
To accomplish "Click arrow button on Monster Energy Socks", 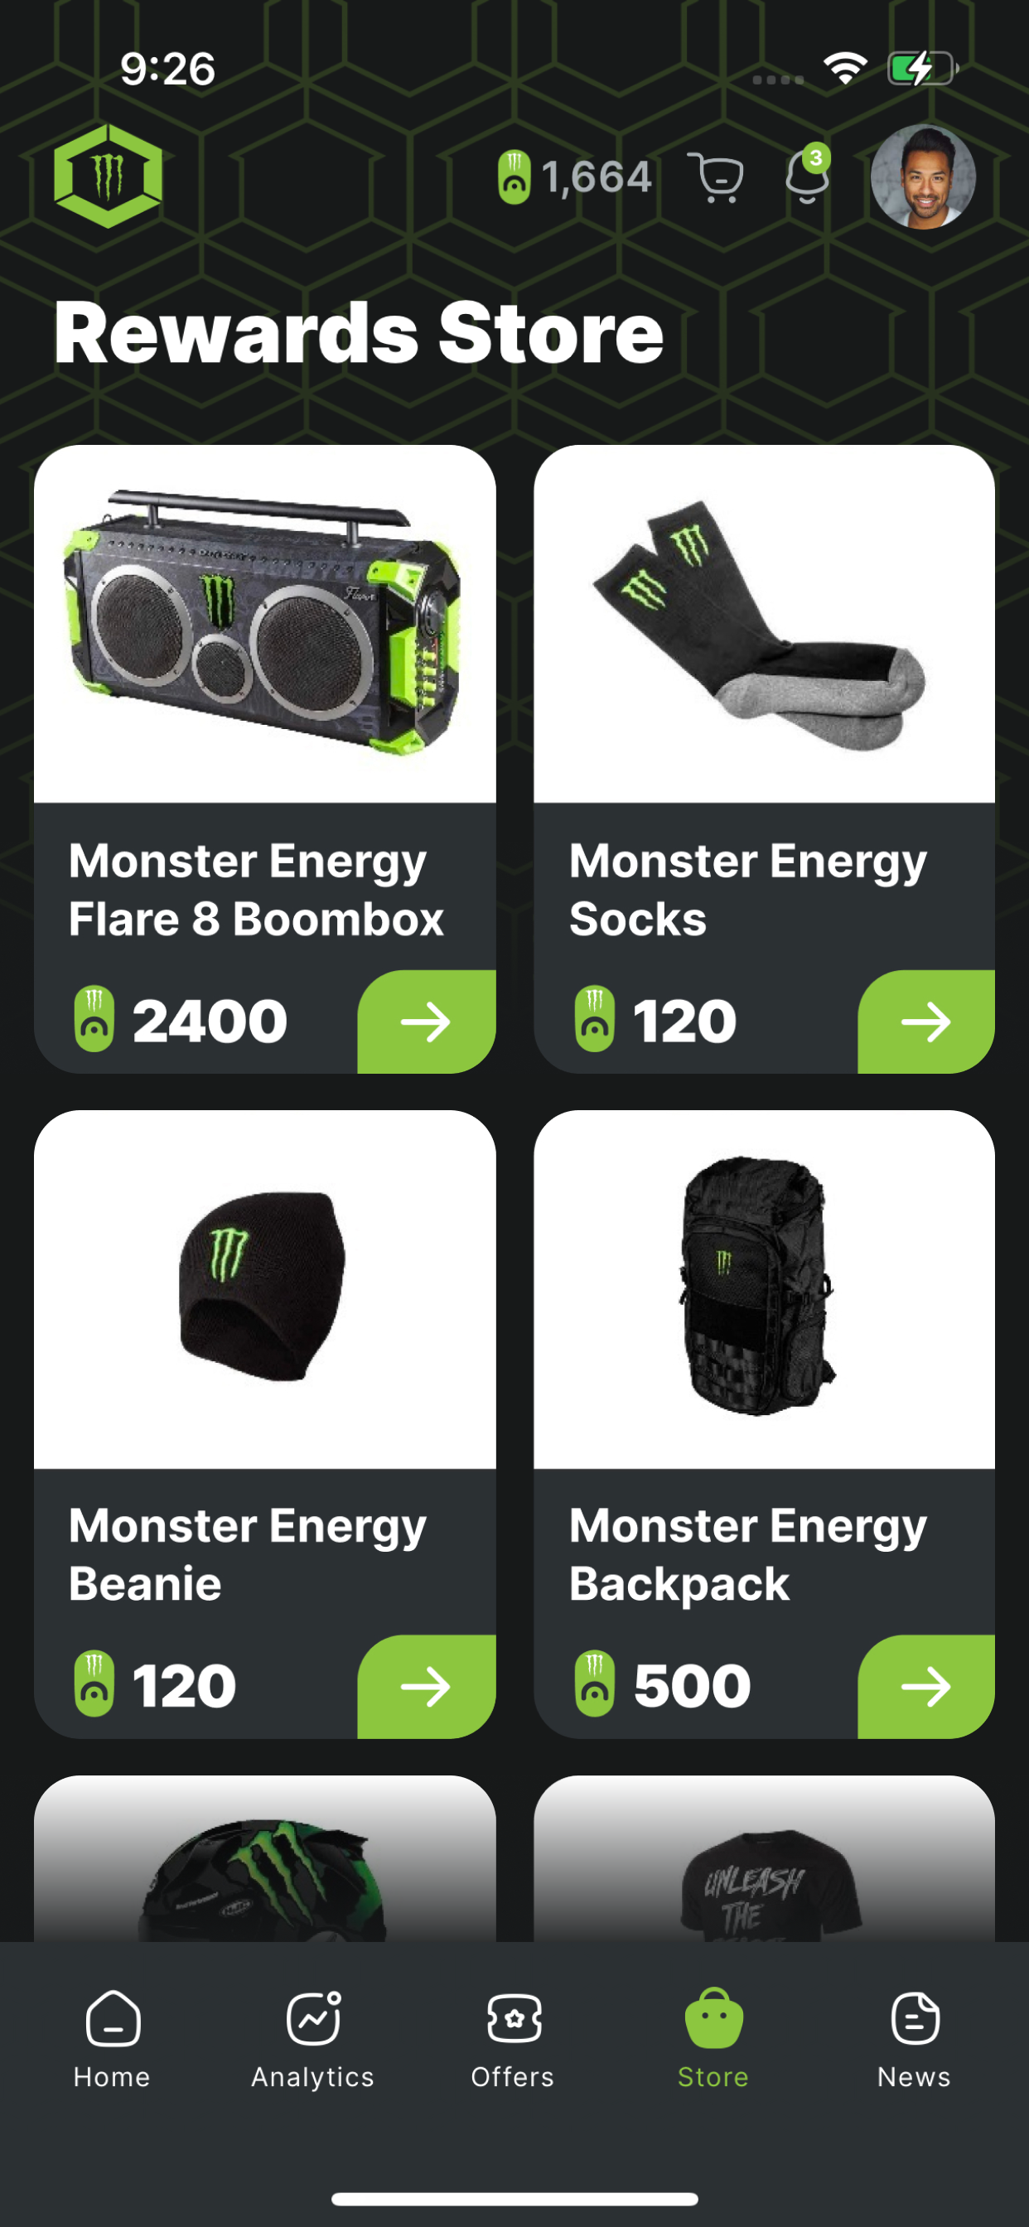I will (926, 1022).
